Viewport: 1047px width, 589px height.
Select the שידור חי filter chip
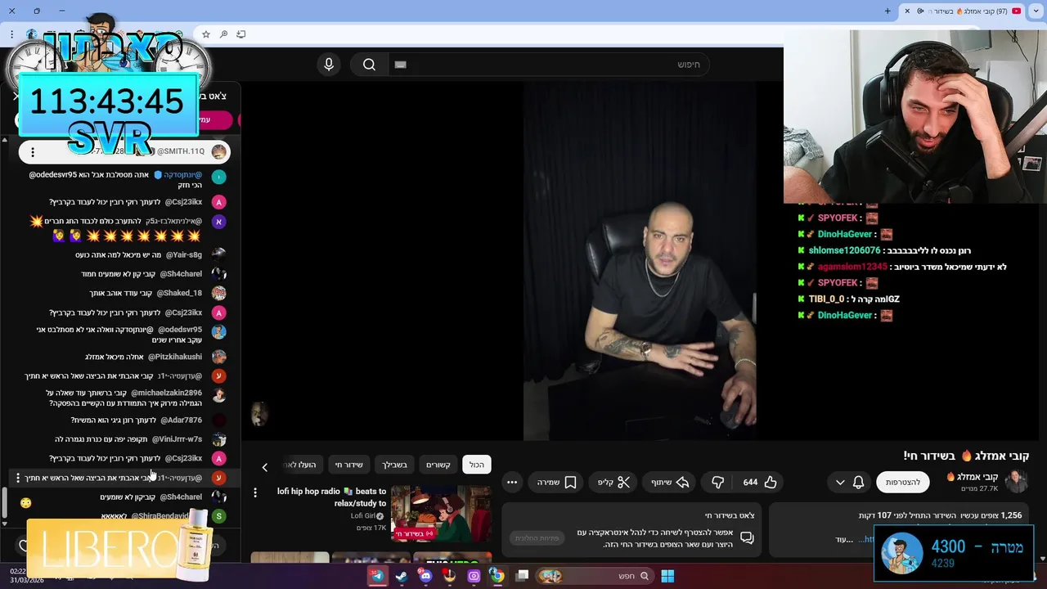click(x=349, y=465)
